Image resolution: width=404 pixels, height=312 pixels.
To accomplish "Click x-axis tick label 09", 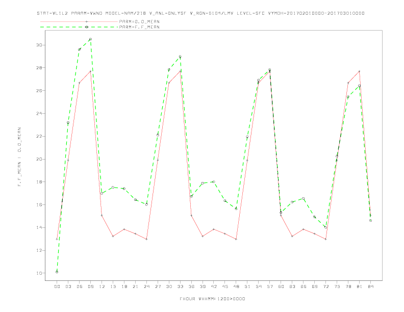I will click(90, 287).
